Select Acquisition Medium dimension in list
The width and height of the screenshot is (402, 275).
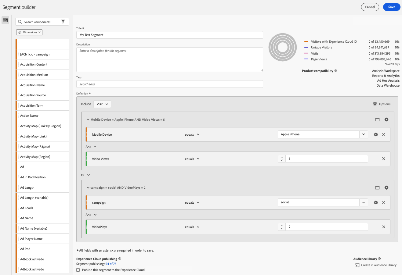coord(34,75)
